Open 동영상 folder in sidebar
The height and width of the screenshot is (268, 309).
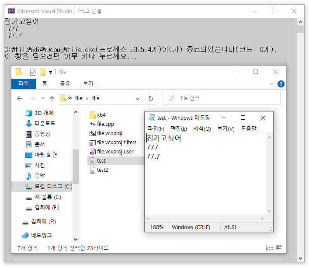38,134
